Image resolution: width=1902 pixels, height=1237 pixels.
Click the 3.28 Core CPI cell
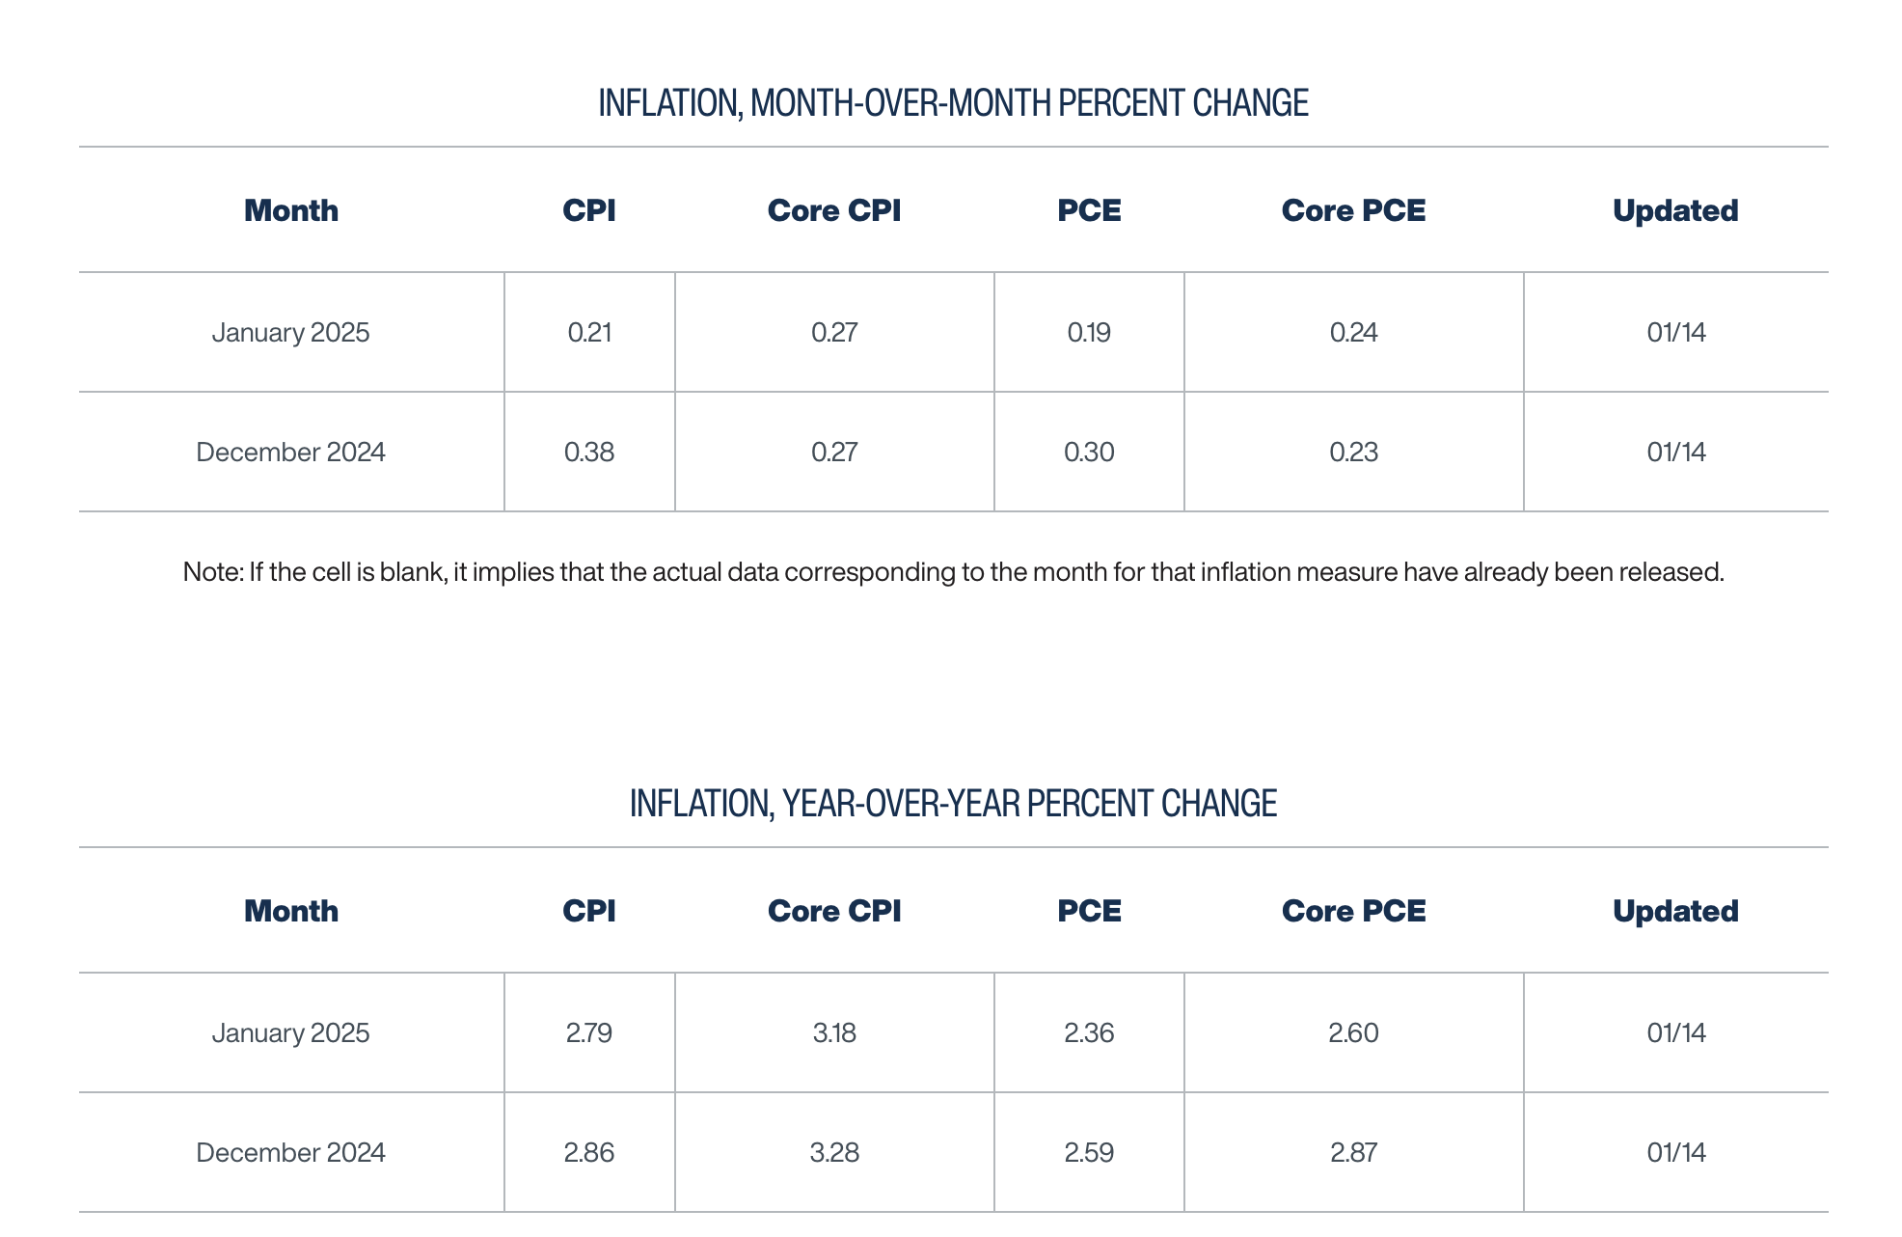pos(834,1153)
